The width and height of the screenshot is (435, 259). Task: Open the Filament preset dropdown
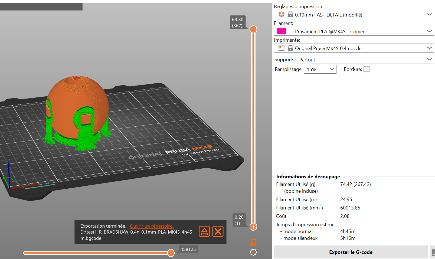[x=429, y=31]
